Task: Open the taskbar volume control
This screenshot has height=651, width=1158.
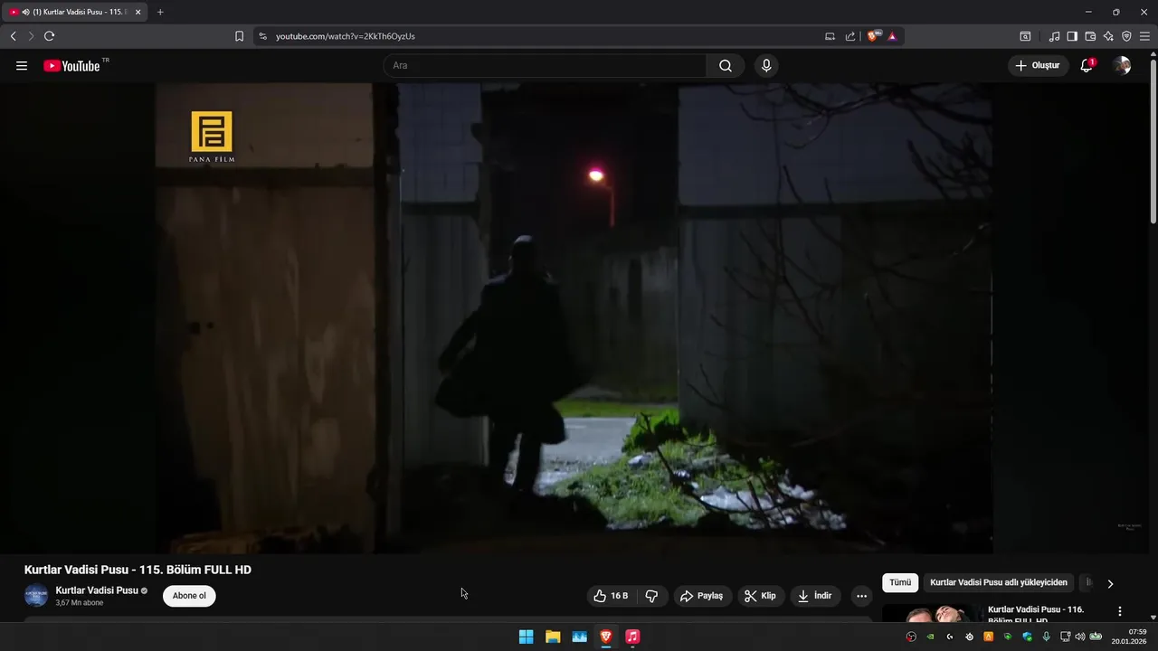Action: pyautogui.click(x=1079, y=637)
